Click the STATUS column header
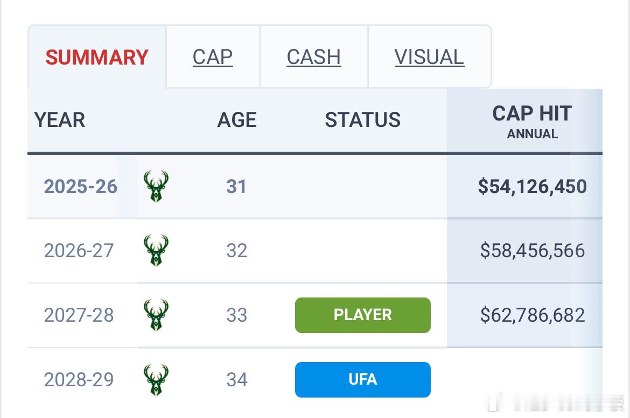Screen dimensions: 630x418 pyautogui.click(x=362, y=119)
